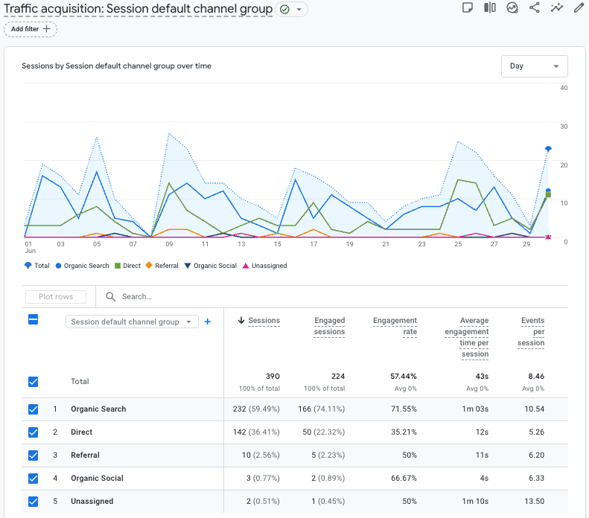This screenshot has width=589, height=518.
Task: Uncheck the Unassigned row checkbox
Action: click(33, 502)
